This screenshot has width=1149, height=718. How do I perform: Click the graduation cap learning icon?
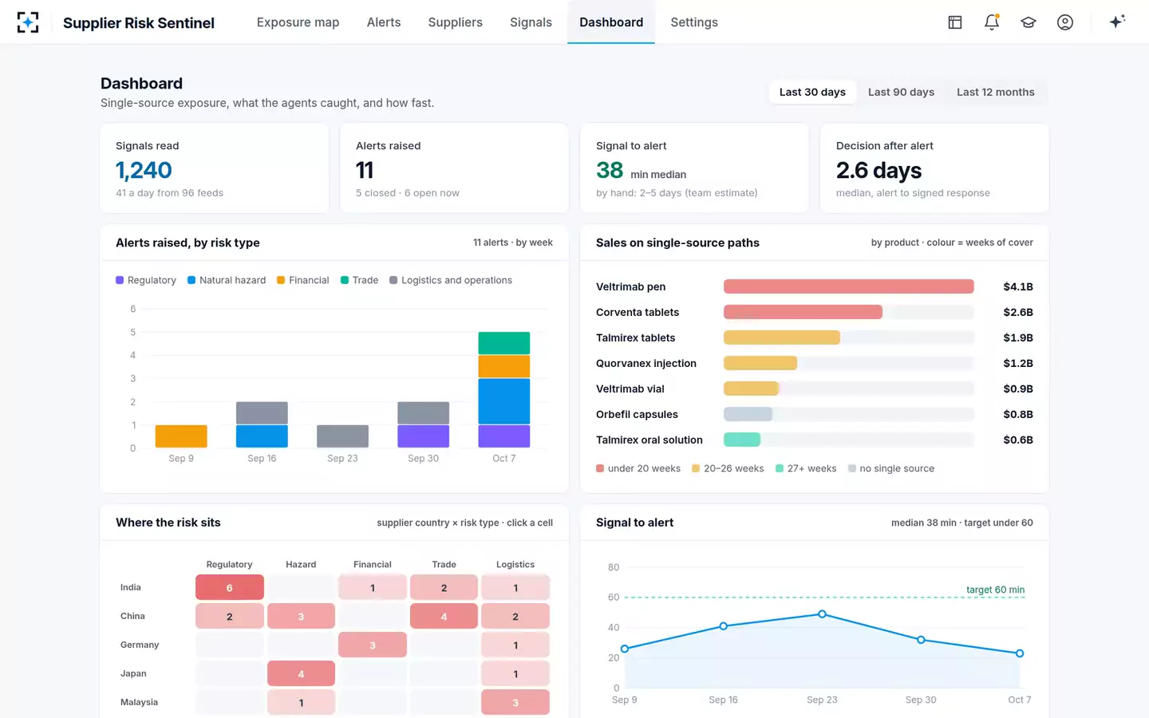(x=1029, y=22)
